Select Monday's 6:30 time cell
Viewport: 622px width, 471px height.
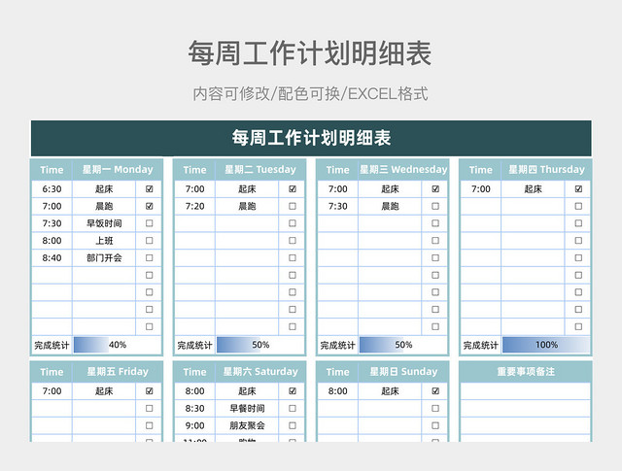[52, 189]
